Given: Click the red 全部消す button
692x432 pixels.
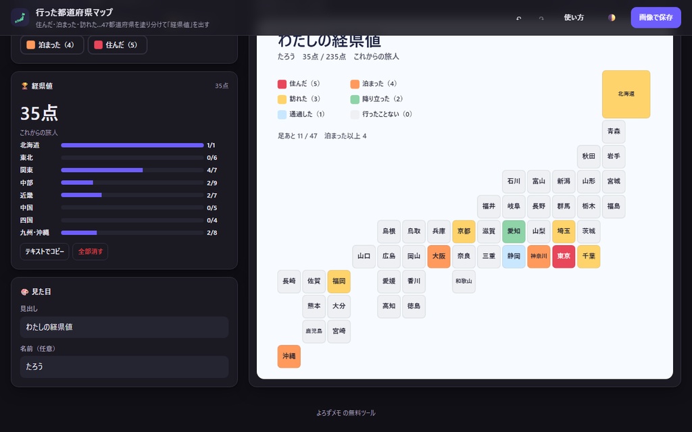Looking at the screenshot, I should pyautogui.click(x=90, y=251).
